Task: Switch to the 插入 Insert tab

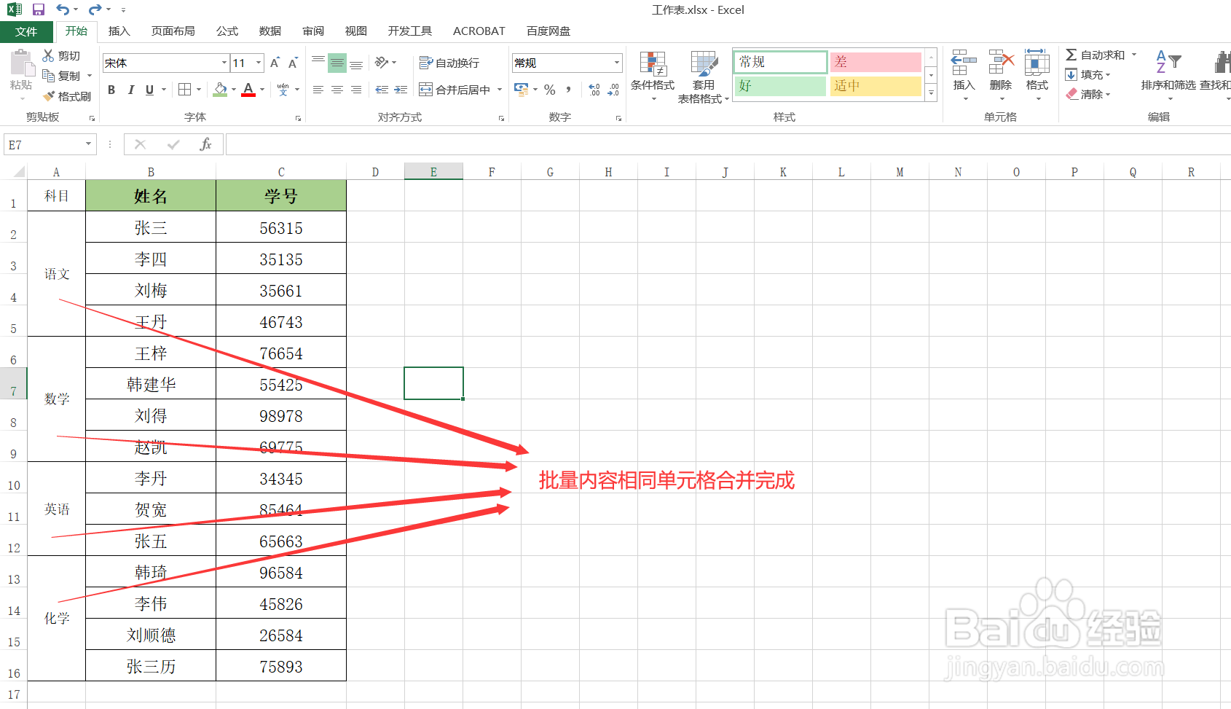Action: [119, 31]
